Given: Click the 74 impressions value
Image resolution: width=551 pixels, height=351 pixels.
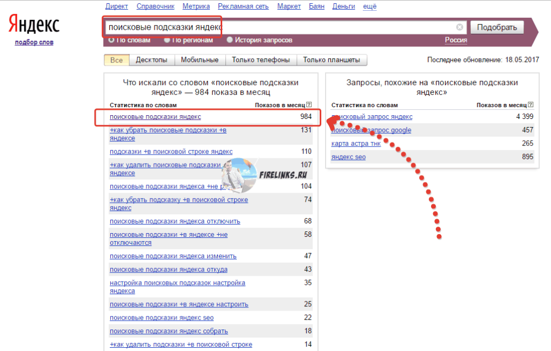Looking at the screenshot, I should pyautogui.click(x=308, y=199).
